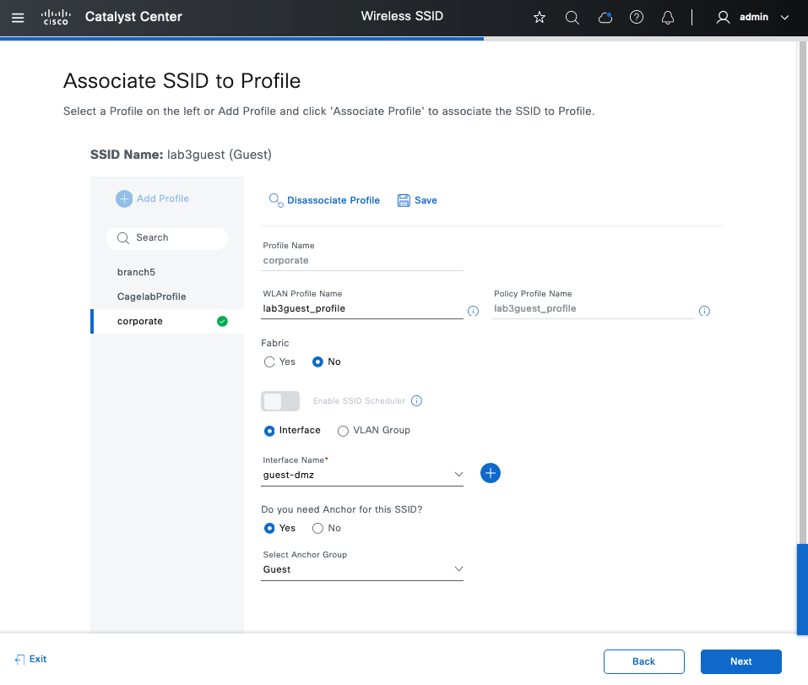Toggle the Enable SSID Scheduler switch
This screenshot has width=808, height=685.
(x=281, y=401)
